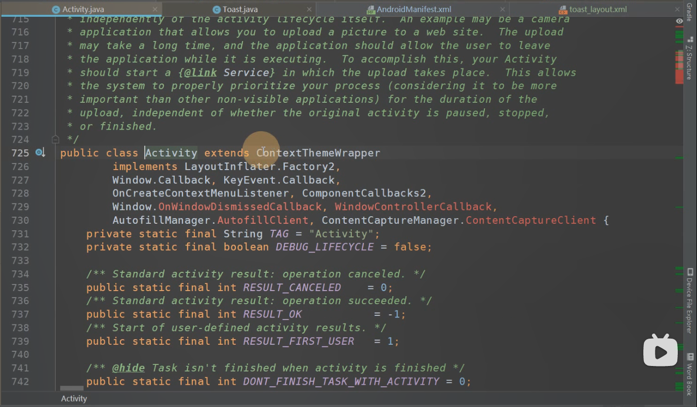Click the subclasses gutter icon on line 725
Image resolution: width=697 pixels, height=407 pixels.
tap(40, 152)
